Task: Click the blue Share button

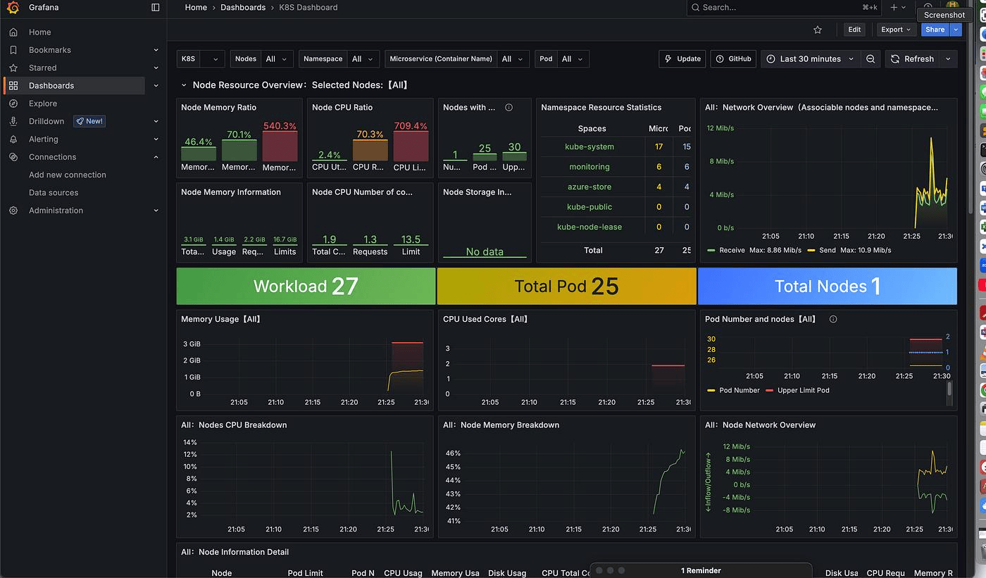Action: click(x=935, y=30)
